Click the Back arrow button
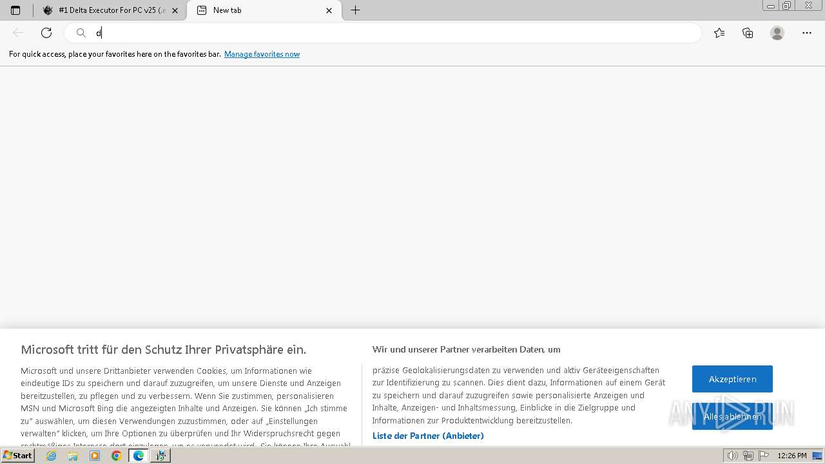825x464 pixels. [18, 33]
